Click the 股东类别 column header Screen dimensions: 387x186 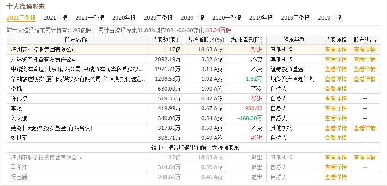click(x=294, y=40)
